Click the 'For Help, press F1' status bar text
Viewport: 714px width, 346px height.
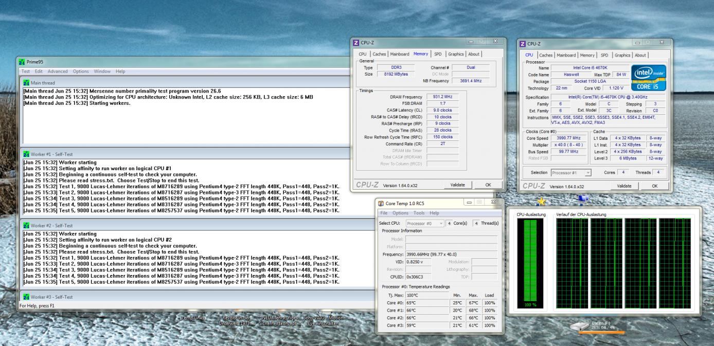click(x=37, y=306)
